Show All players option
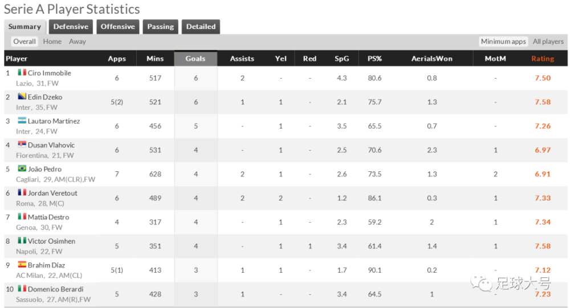Screen dimensions: 570x308 click(548, 42)
